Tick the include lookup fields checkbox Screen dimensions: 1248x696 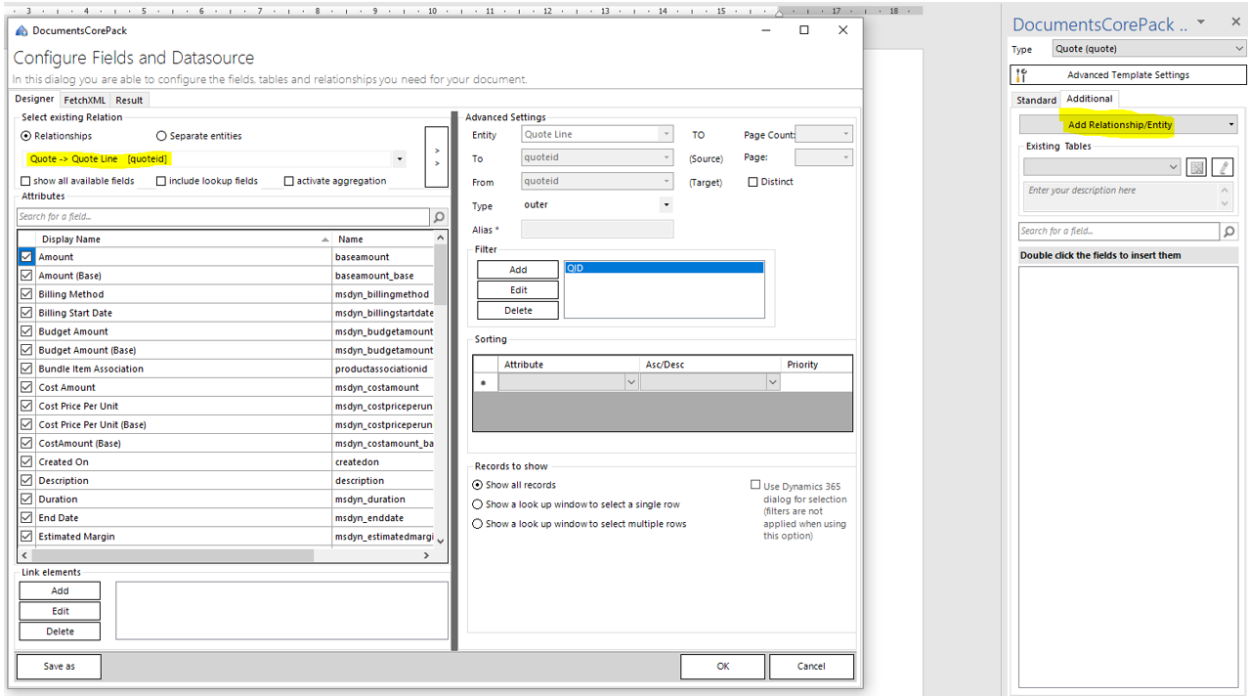(161, 181)
